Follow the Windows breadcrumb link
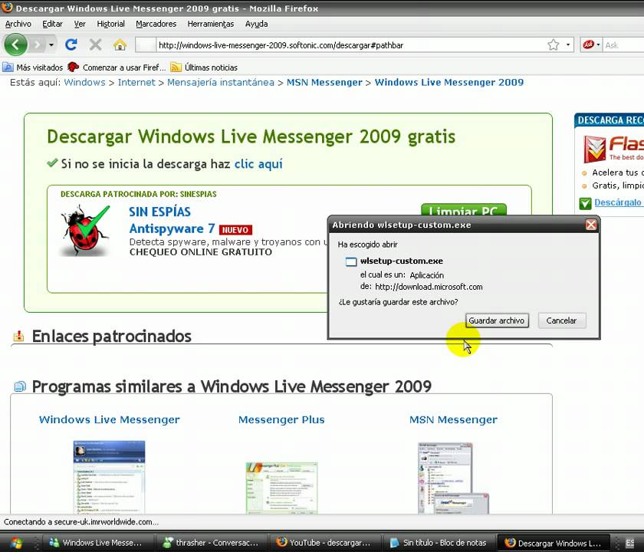Image resolution: width=644 pixels, height=552 pixels. 84,82
